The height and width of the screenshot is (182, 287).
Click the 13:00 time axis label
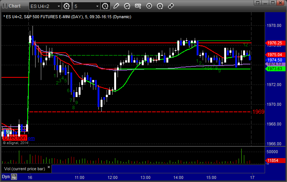pos(145,177)
